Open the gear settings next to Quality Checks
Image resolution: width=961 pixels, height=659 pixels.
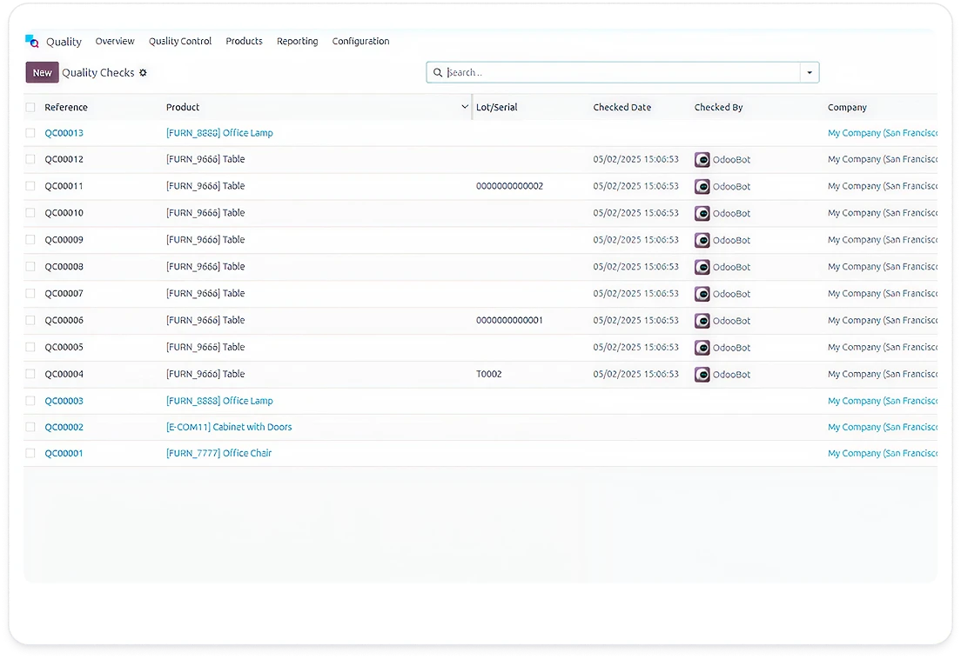pyautogui.click(x=144, y=73)
